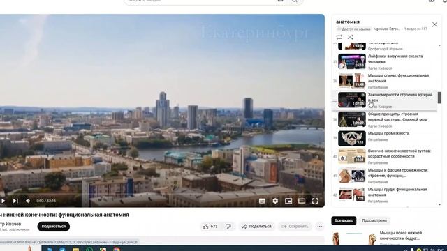Image resolution: width=447 pixels, height=251 pixels.
Task: Switch to miniplayer mode
Action: tap(288, 201)
